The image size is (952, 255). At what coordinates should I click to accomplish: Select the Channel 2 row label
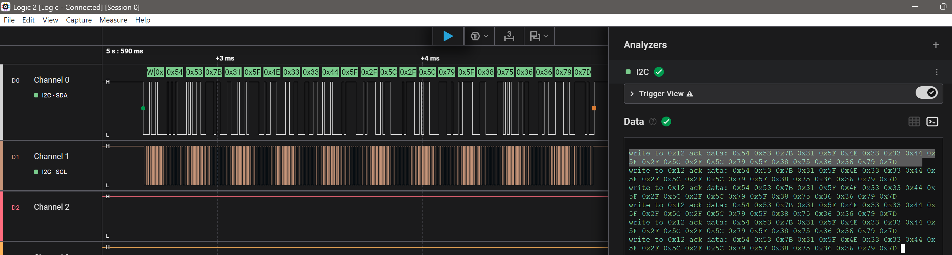(52, 207)
